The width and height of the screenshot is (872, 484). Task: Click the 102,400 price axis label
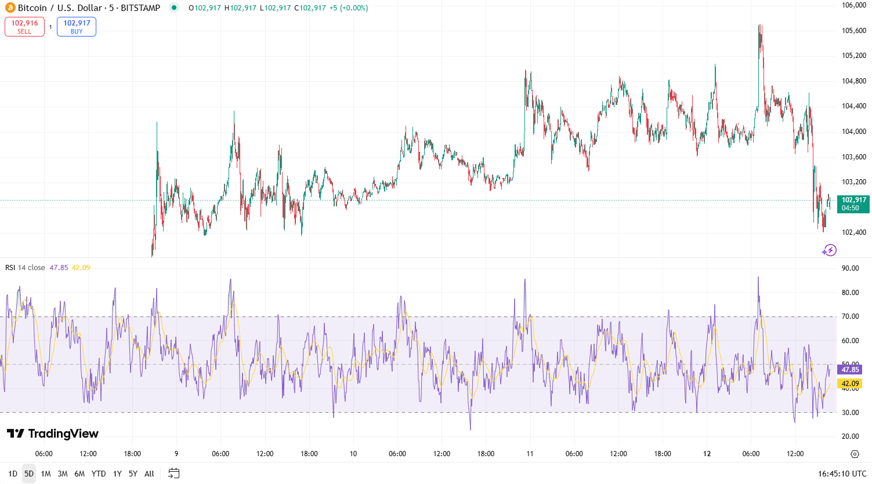point(854,232)
